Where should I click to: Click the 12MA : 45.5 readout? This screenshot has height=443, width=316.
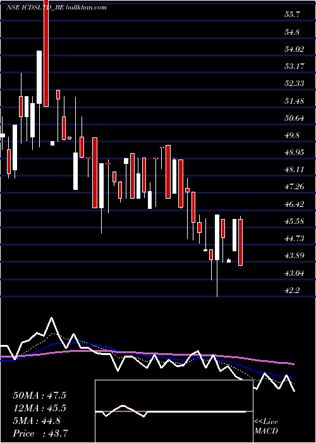39,408
